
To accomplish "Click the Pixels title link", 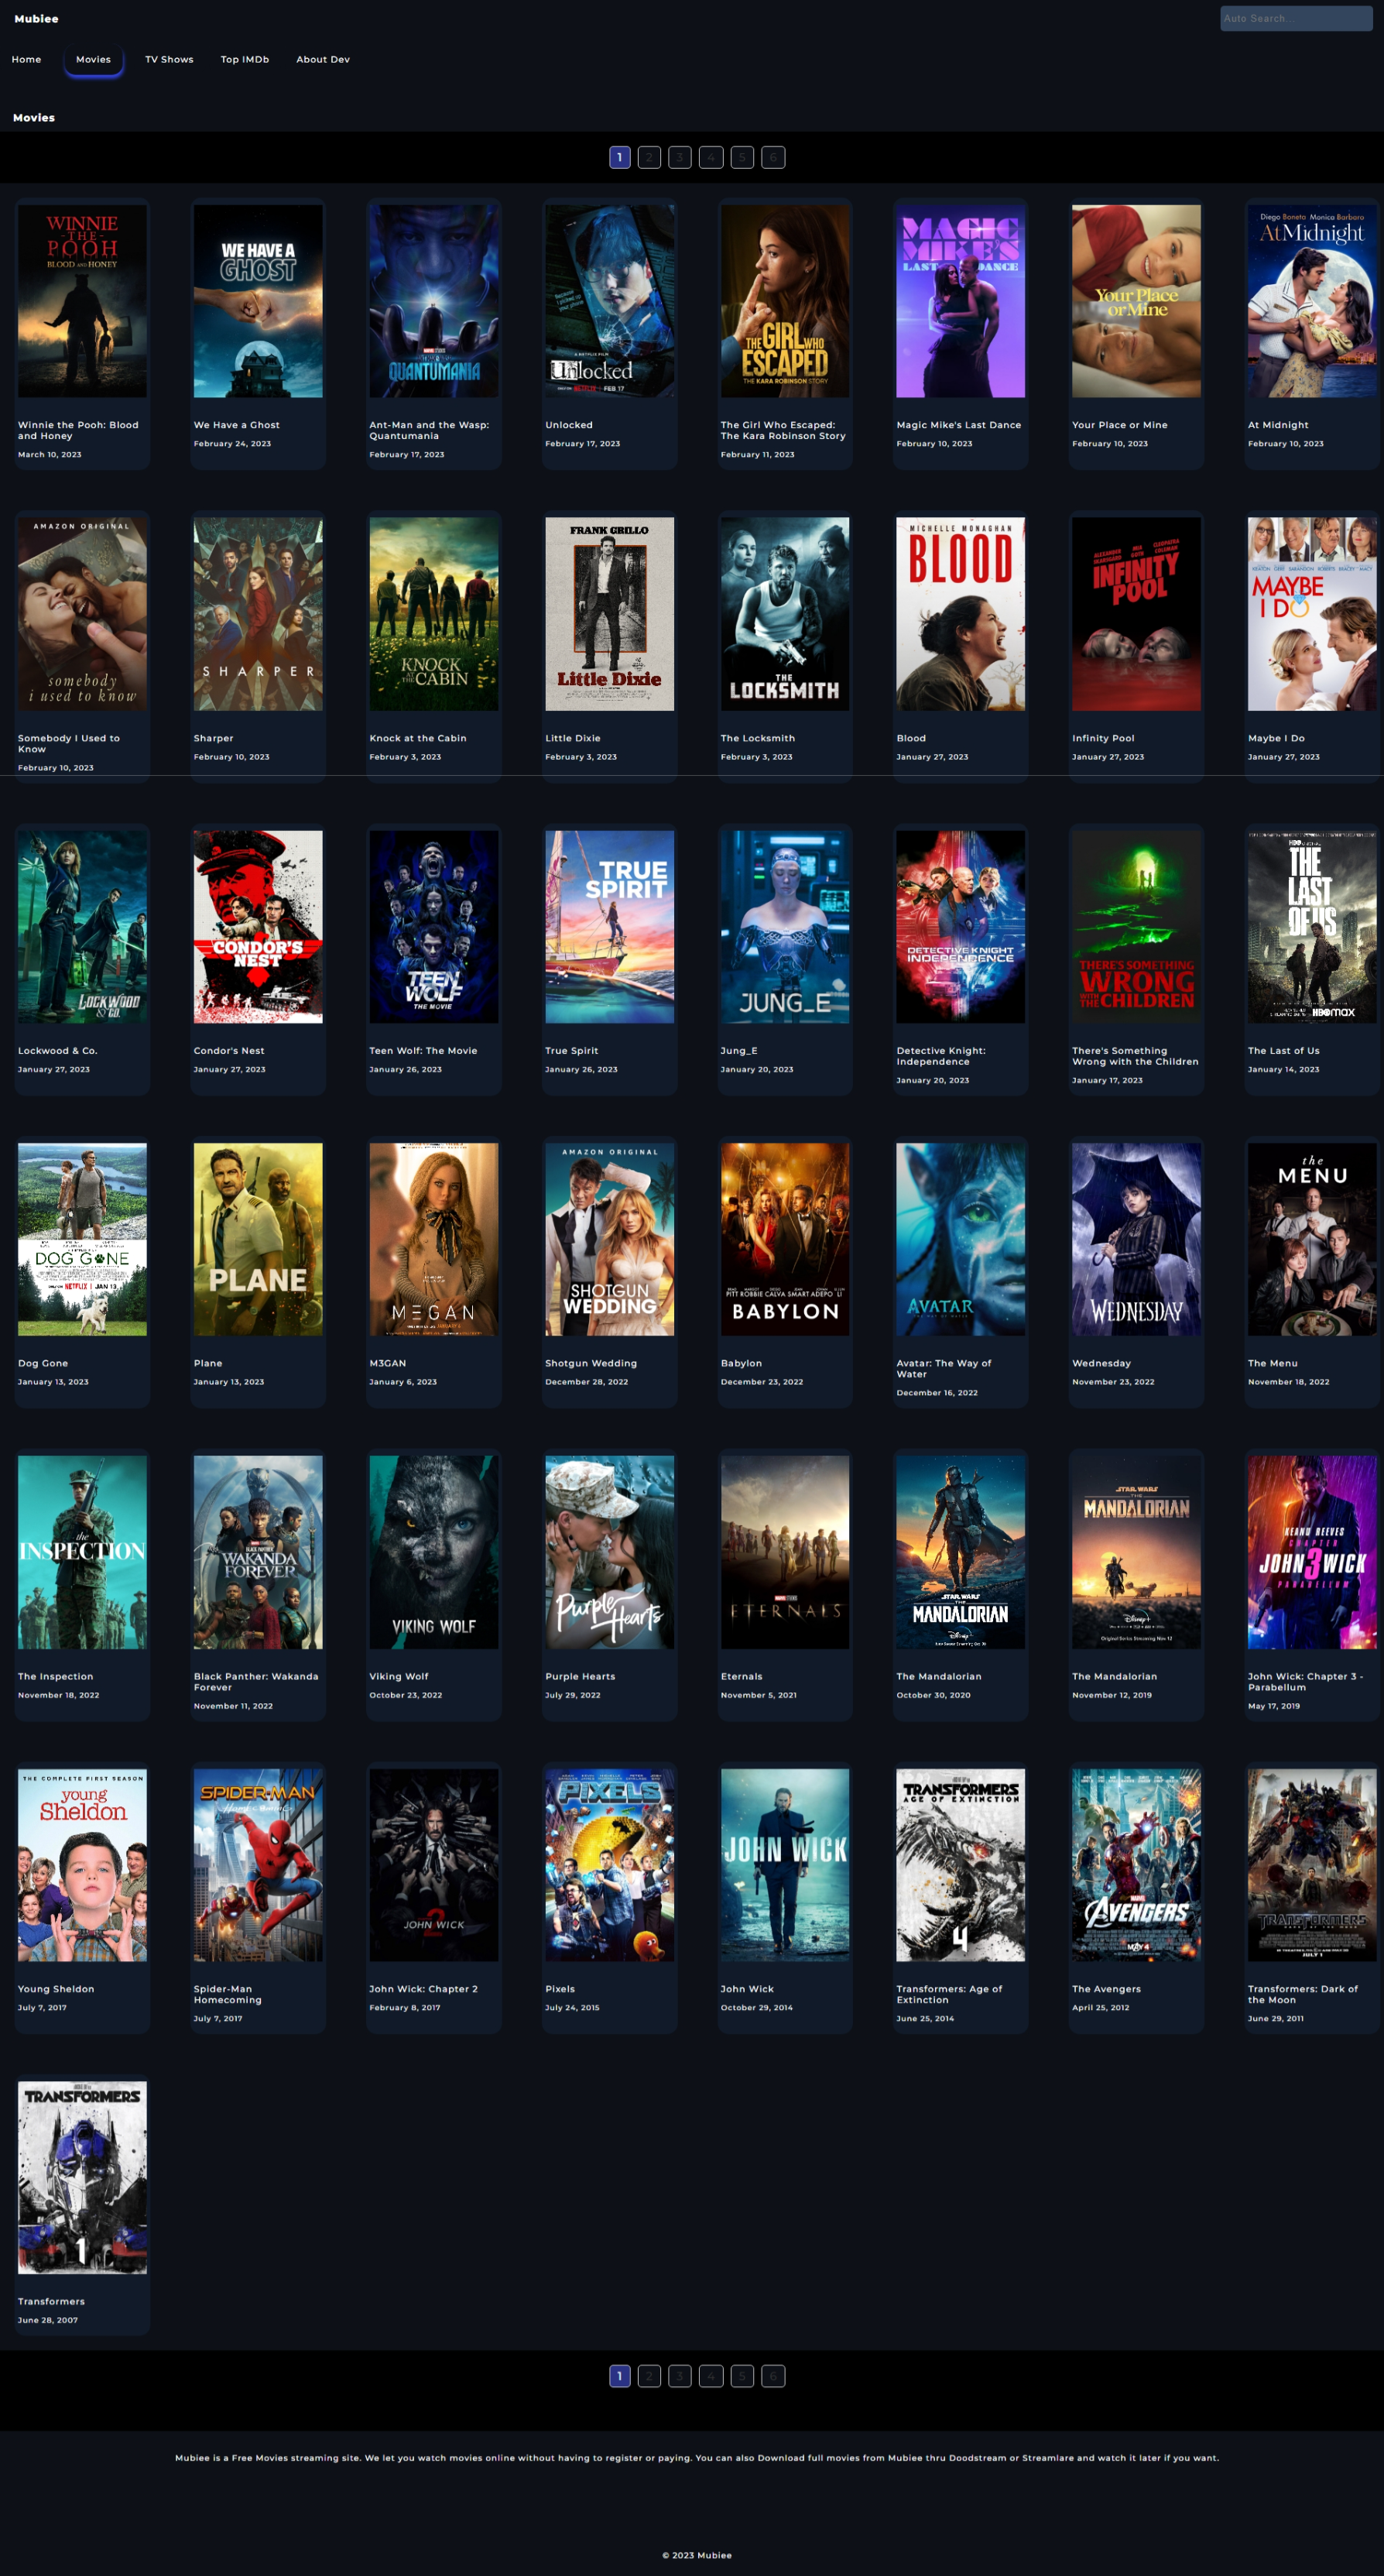I will coord(560,1989).
